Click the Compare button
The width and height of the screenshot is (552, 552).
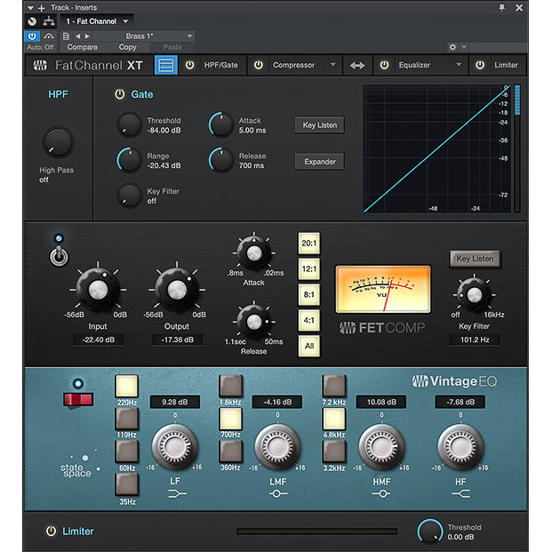pyautogui.click(x=83, y=47)
